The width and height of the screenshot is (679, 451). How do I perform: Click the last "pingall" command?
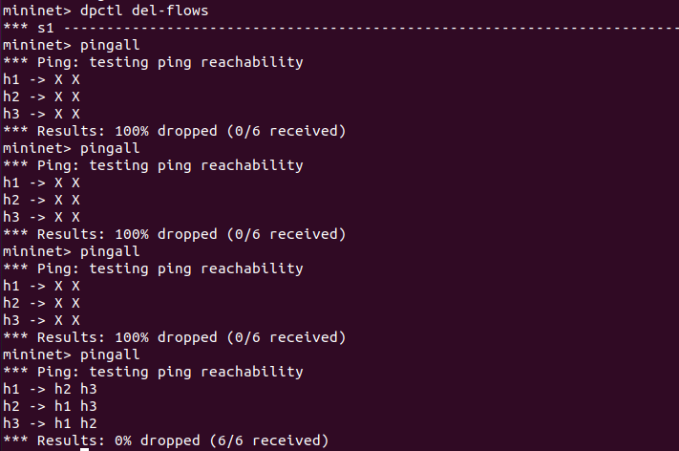[x=110, y=354]
